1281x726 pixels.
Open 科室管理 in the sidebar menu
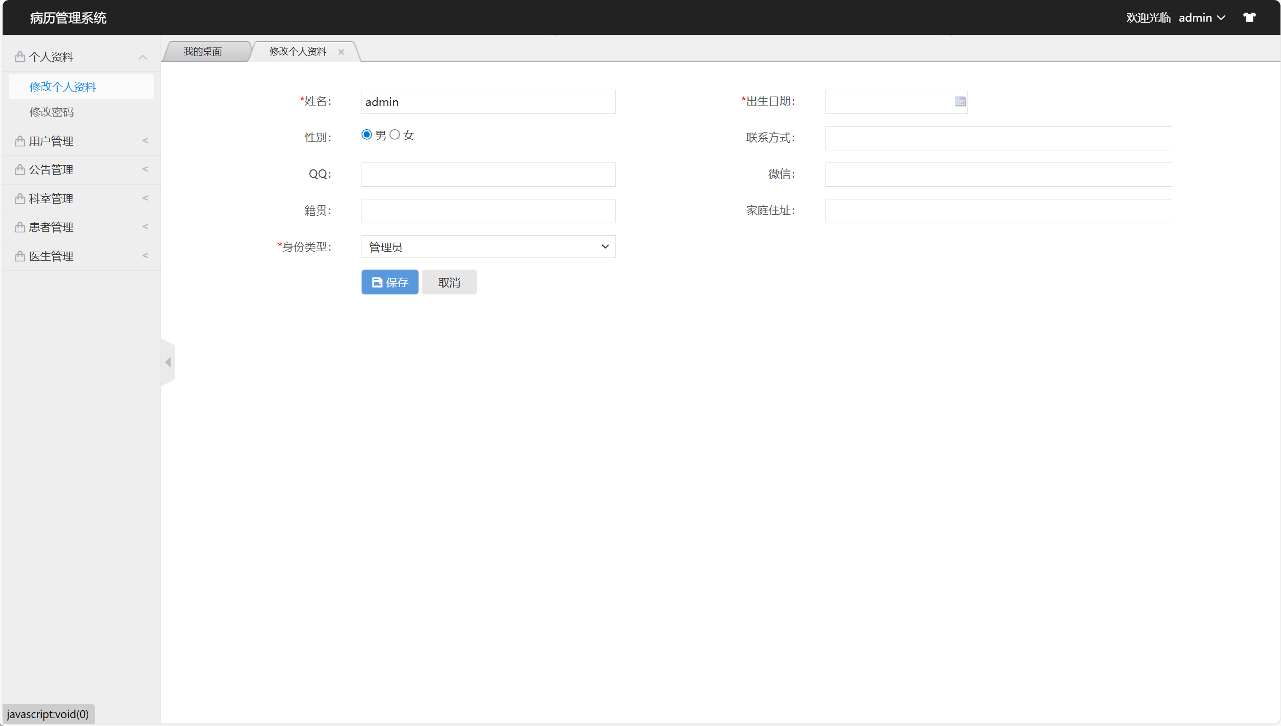pyautogui.click(x=51, y=198)
